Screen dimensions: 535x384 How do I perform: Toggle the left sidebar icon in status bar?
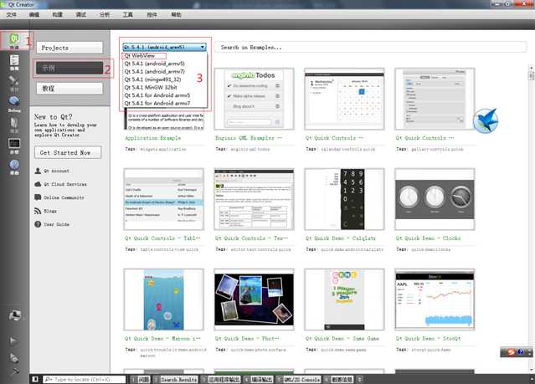point(35,379)
